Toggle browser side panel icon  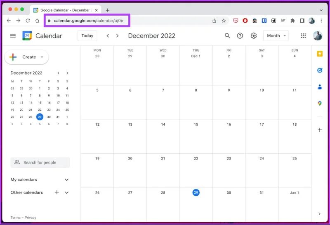tap(302, 21)
